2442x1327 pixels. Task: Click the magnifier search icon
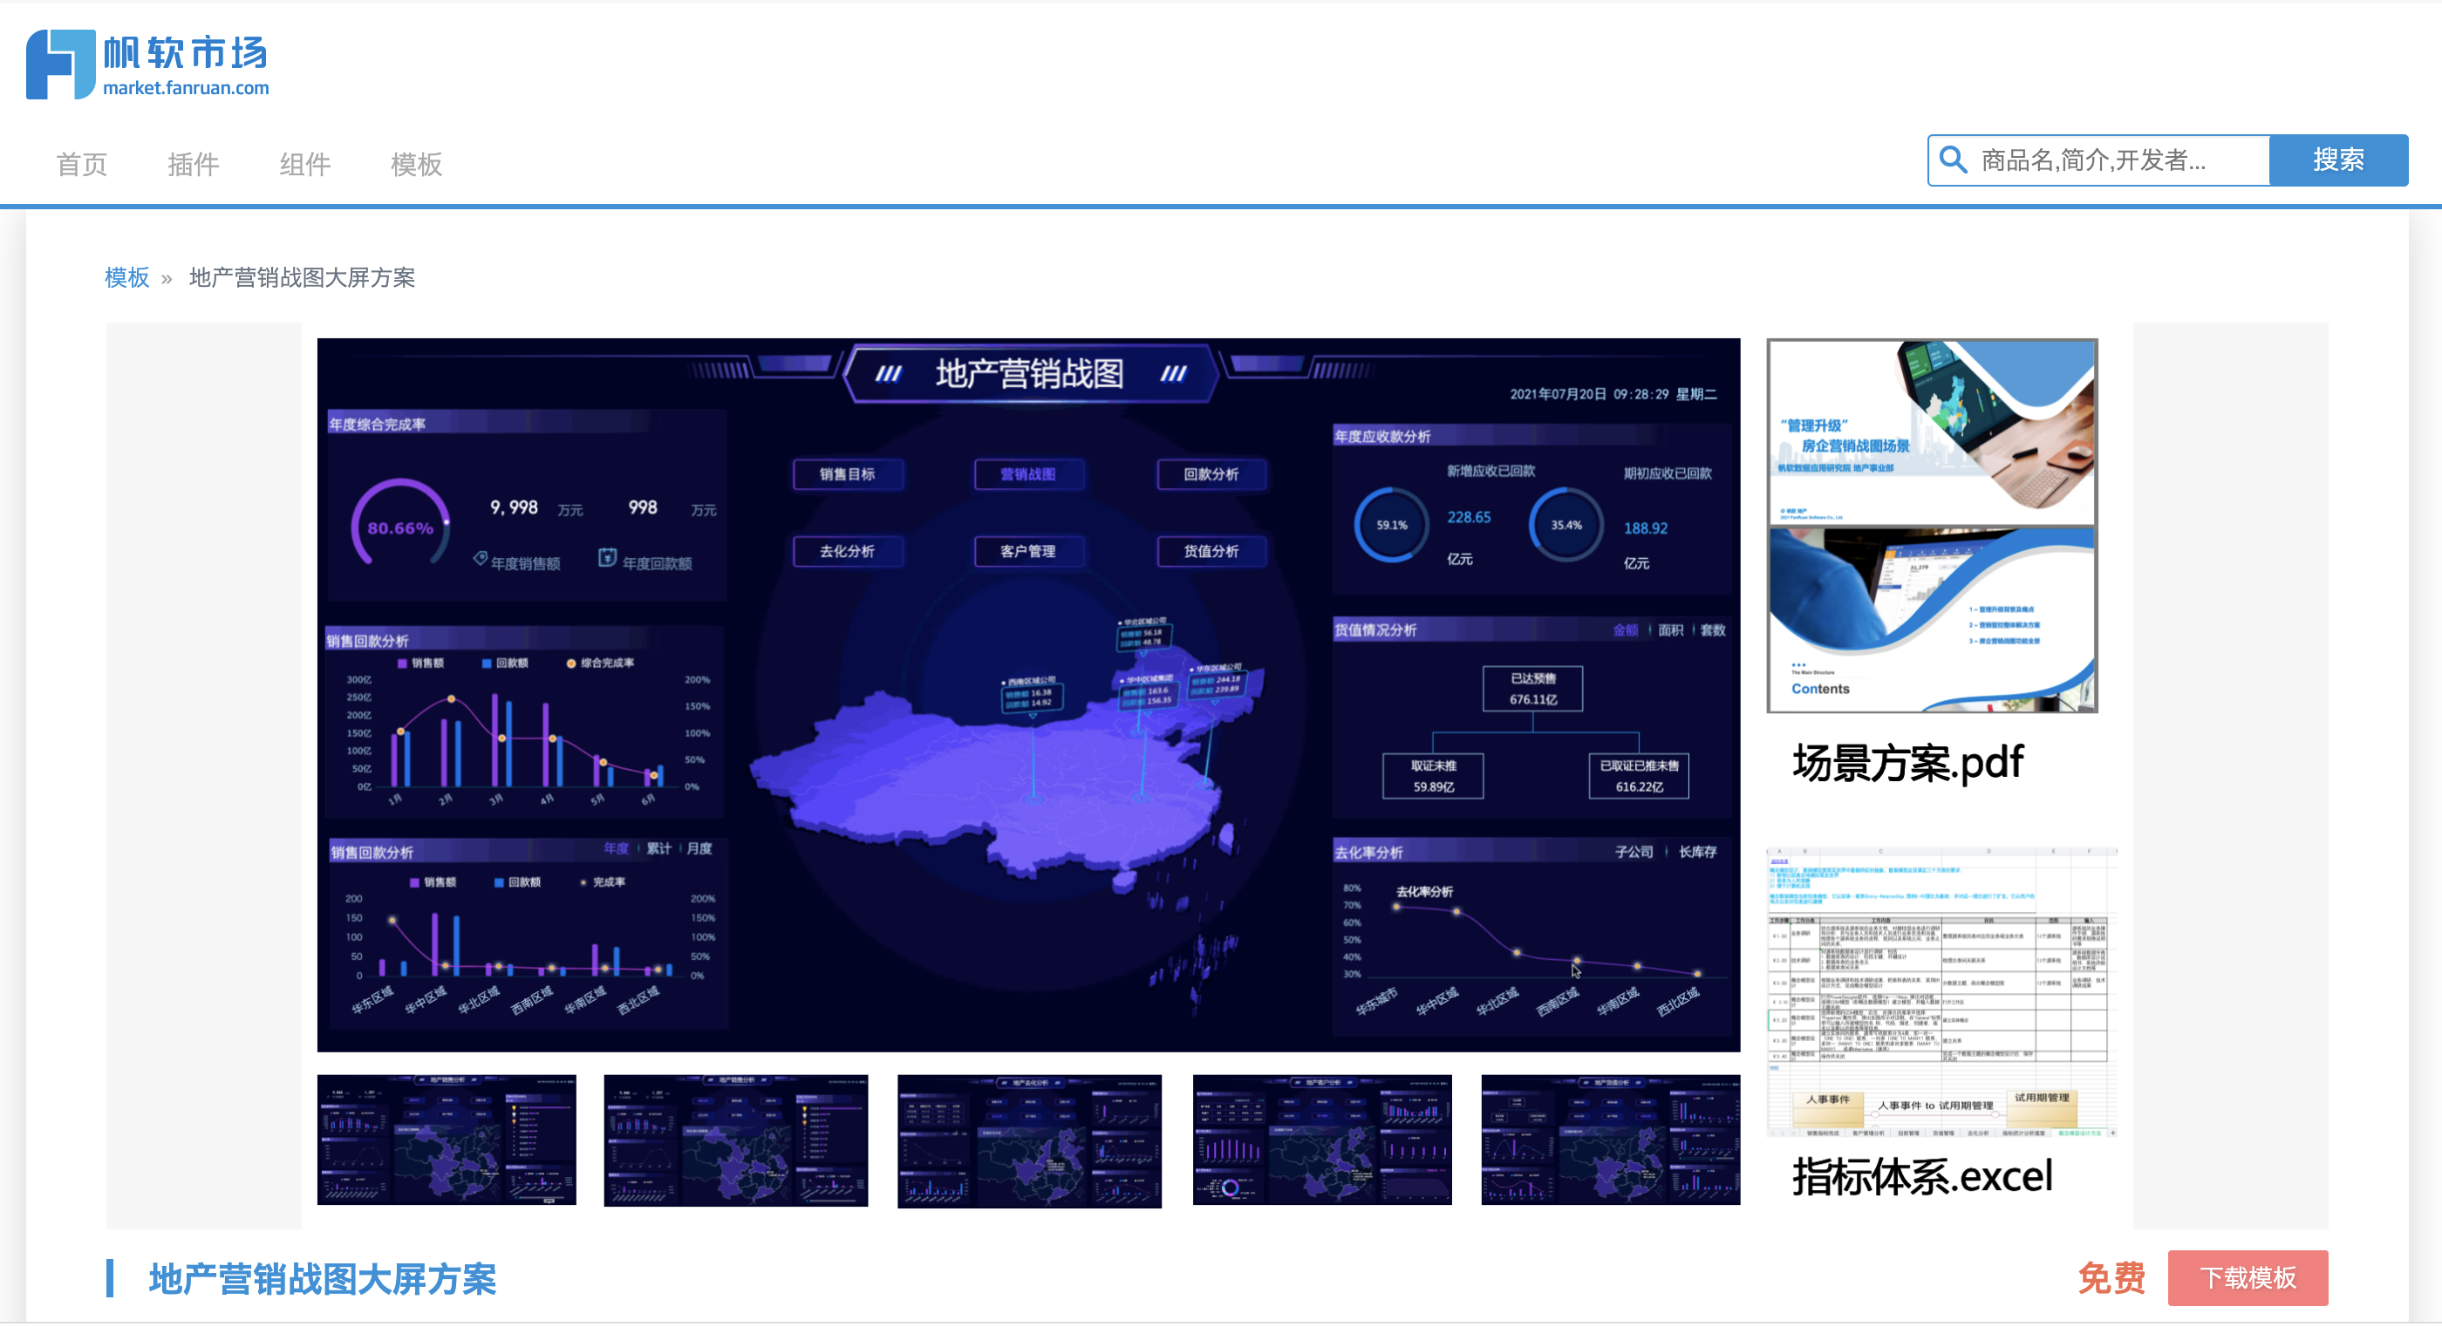(1953, 160)
